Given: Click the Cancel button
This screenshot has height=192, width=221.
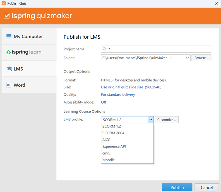Looking at the screenshot, I should (x=206, y=187).
